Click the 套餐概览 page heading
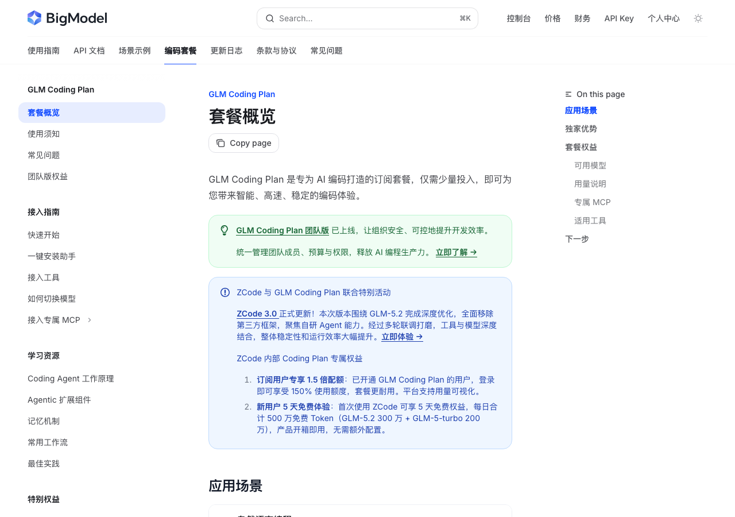735x517 pixels. click(x=242, y=116)
